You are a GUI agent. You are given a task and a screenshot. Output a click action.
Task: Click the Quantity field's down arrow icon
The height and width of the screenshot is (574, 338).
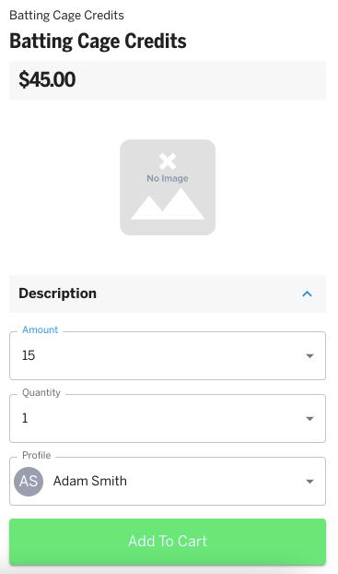[309, 419]
